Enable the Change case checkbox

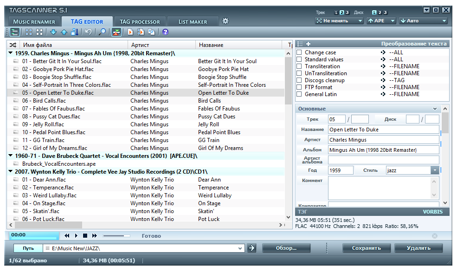[299, 52]
